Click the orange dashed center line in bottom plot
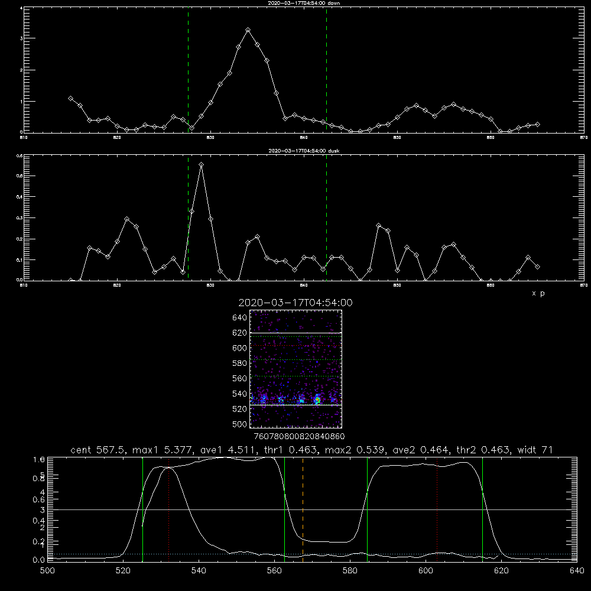The image size is (591, 591). pos(303,509)
